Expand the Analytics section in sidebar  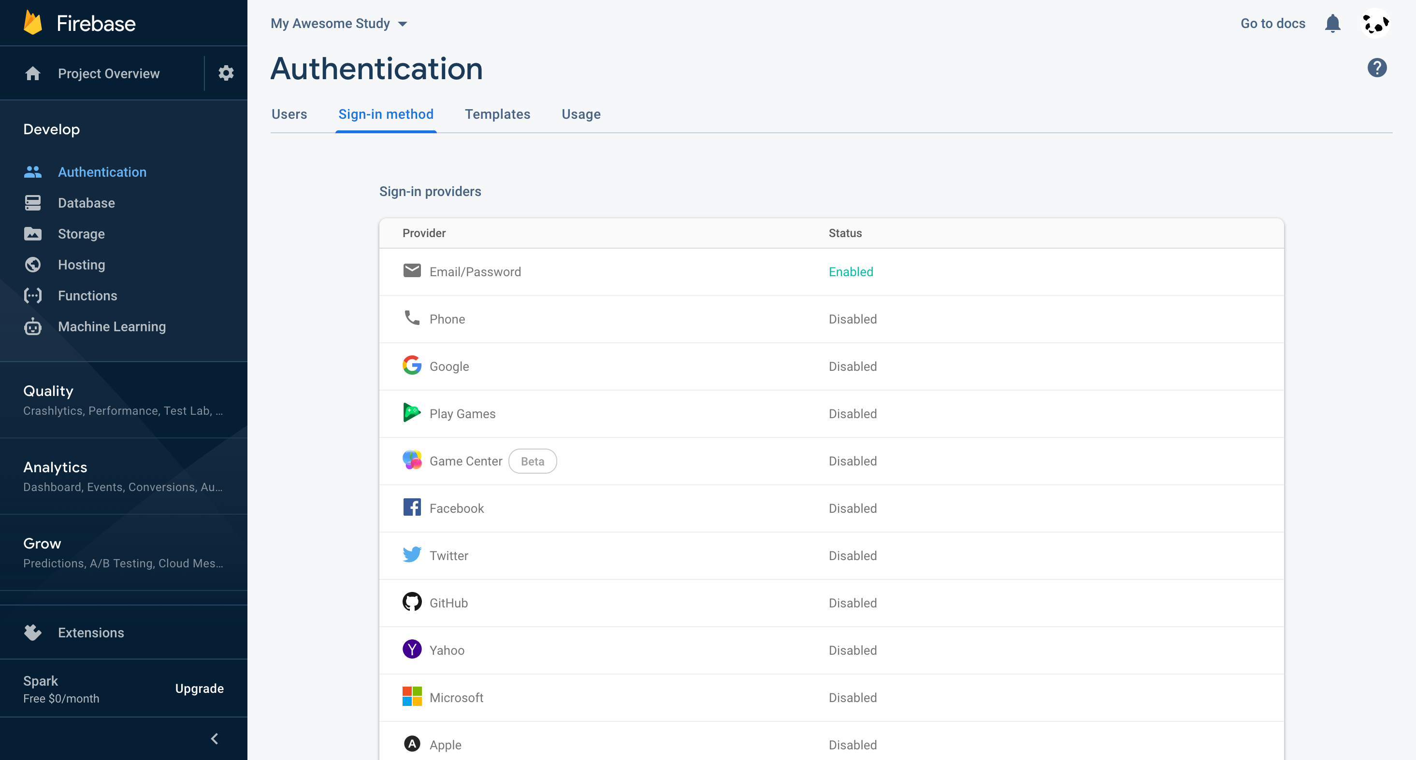tap(124, 476)
